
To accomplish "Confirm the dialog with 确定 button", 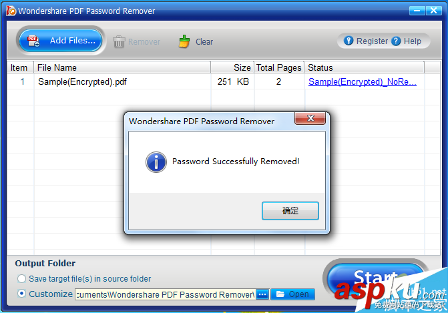I will click(x=290, y=211).
